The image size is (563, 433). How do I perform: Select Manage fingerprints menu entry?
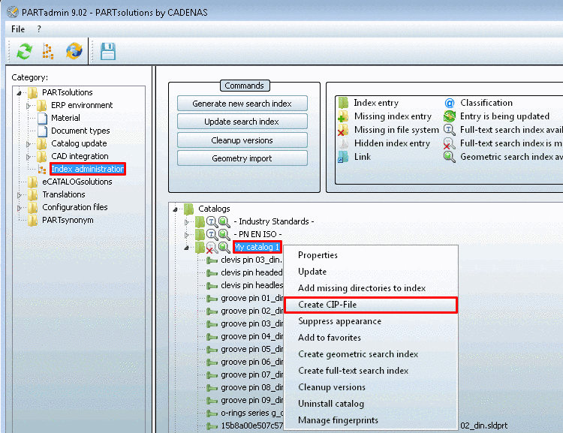371,420
